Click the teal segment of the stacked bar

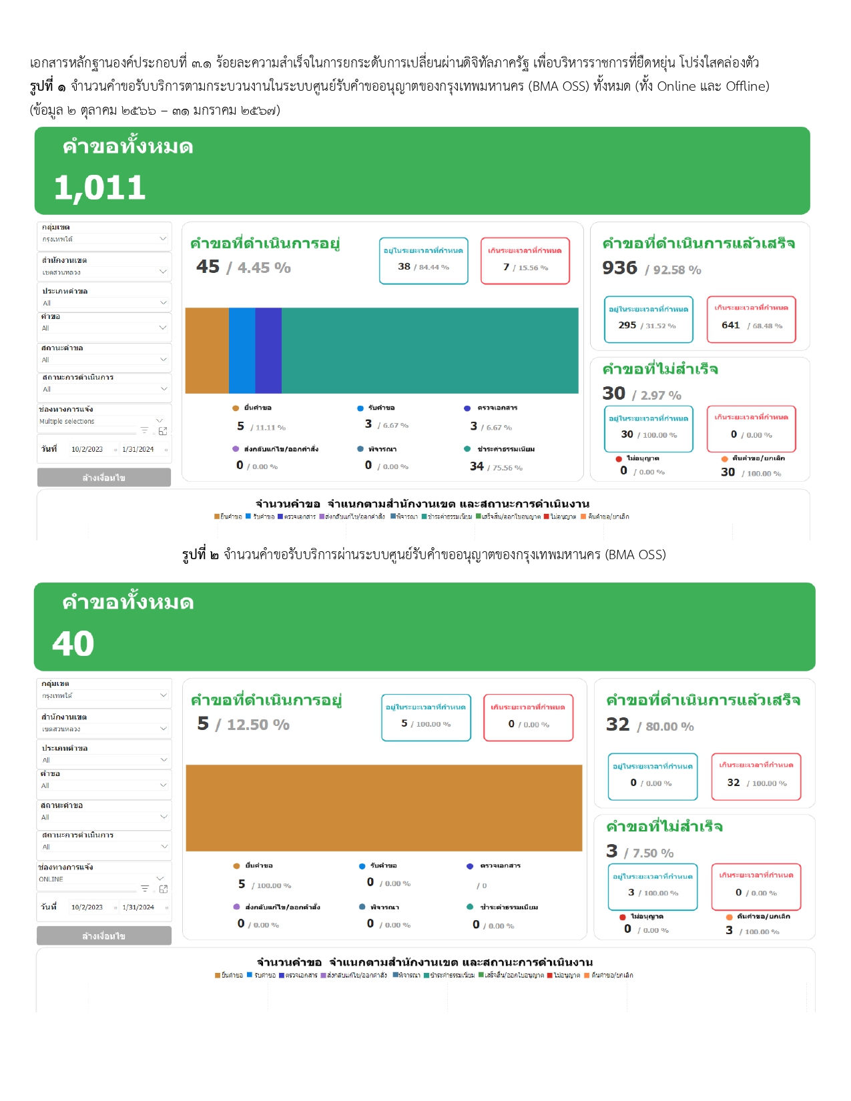pyautogui.click(x=430, y=350)
